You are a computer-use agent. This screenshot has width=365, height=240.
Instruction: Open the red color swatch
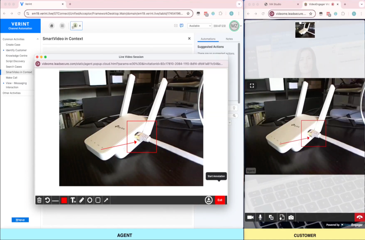tap(64, 200)
